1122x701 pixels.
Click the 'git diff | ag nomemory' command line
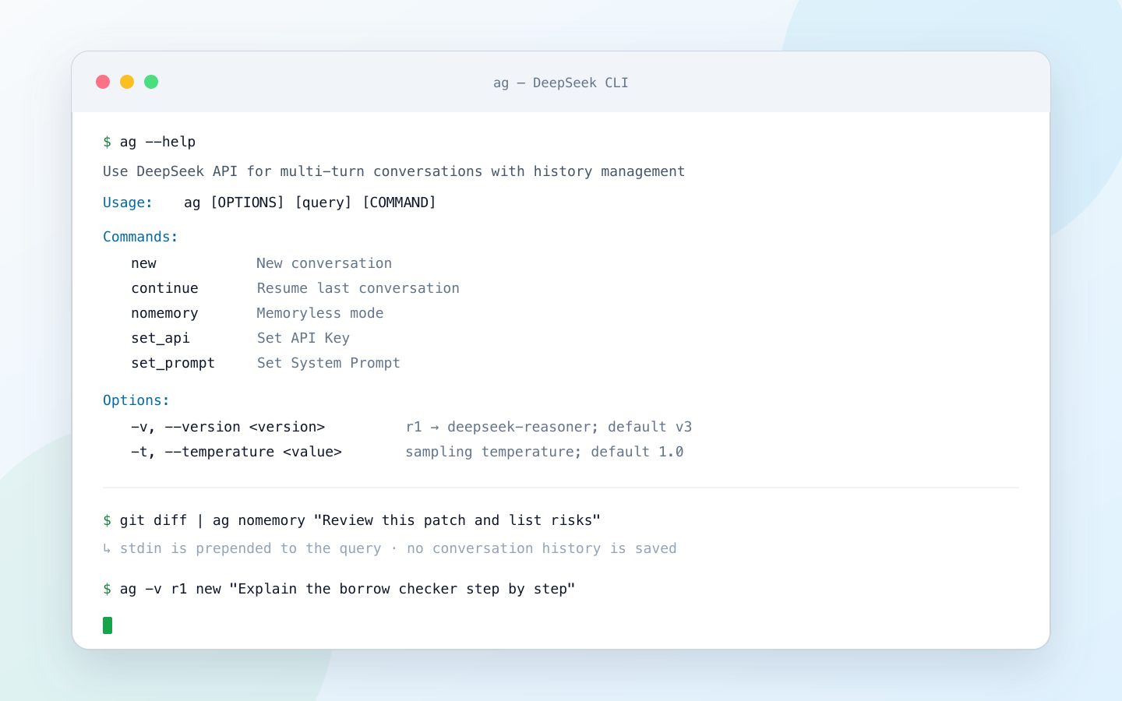pyautogui.click(x=352, y=520)
